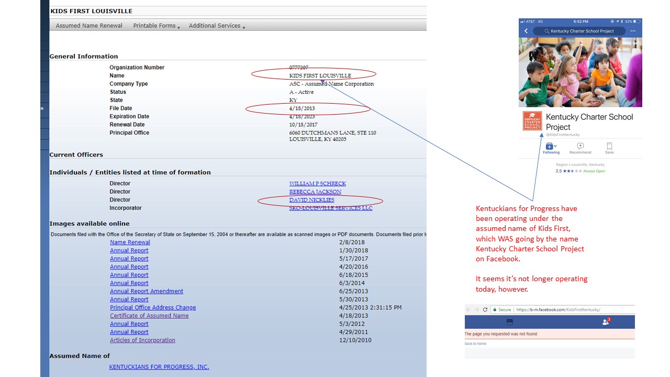This screenshot has height=377, width=670.
Task: Open the Annual Report dated 4/29/2011
Action: tap(129, 332)
